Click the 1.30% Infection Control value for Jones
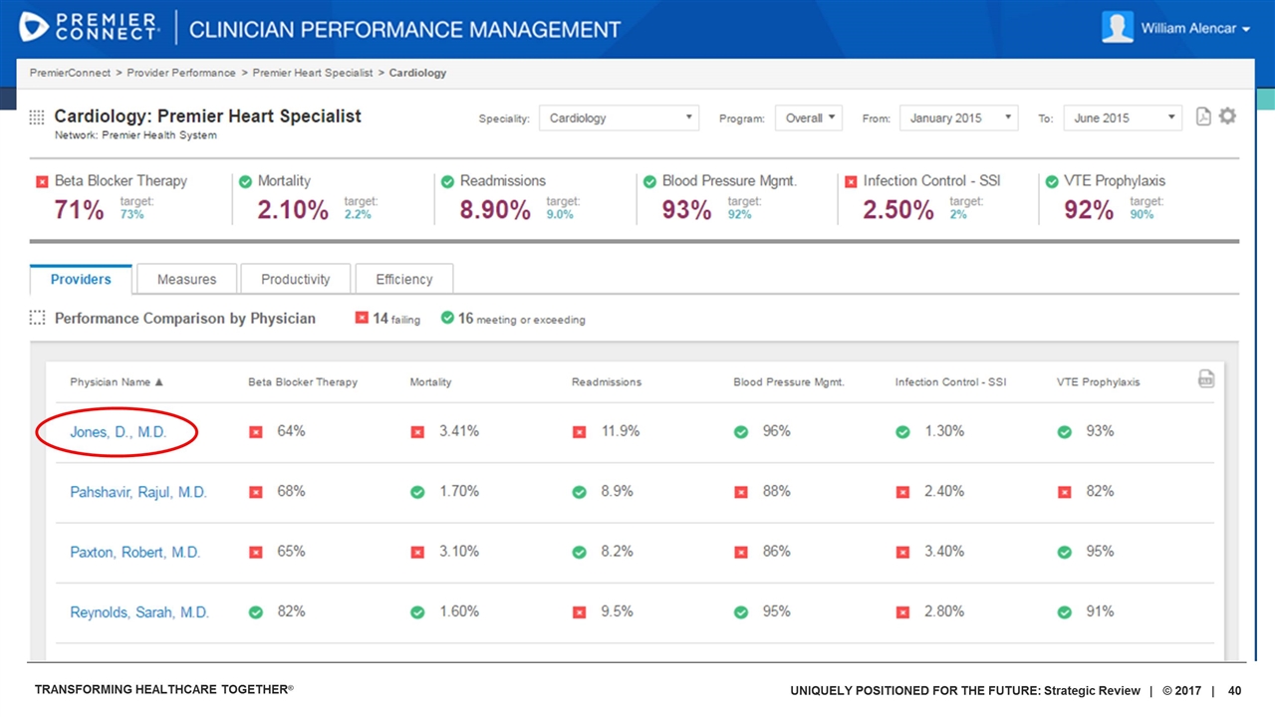This screenshot has width=1275, height=717. 944,431
